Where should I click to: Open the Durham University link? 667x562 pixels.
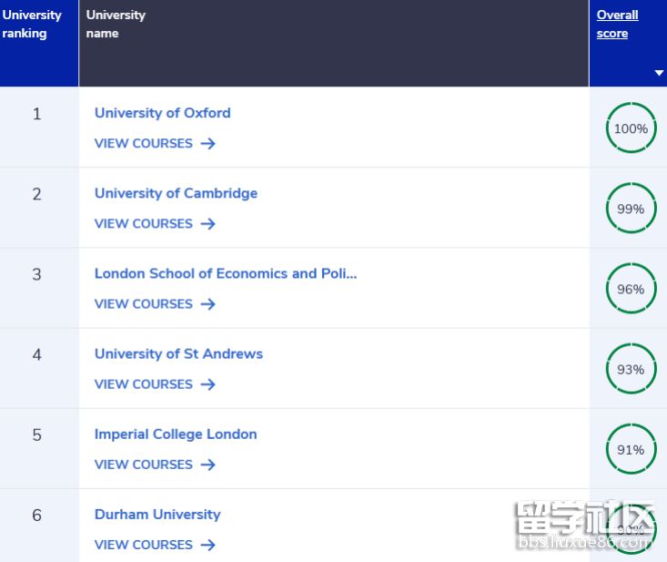click(x=157, y=514)
